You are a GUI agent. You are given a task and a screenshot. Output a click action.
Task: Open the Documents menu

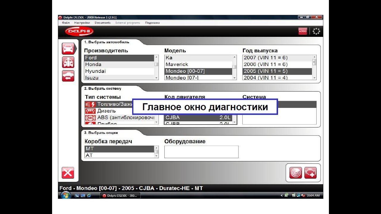tap(102, 23)
